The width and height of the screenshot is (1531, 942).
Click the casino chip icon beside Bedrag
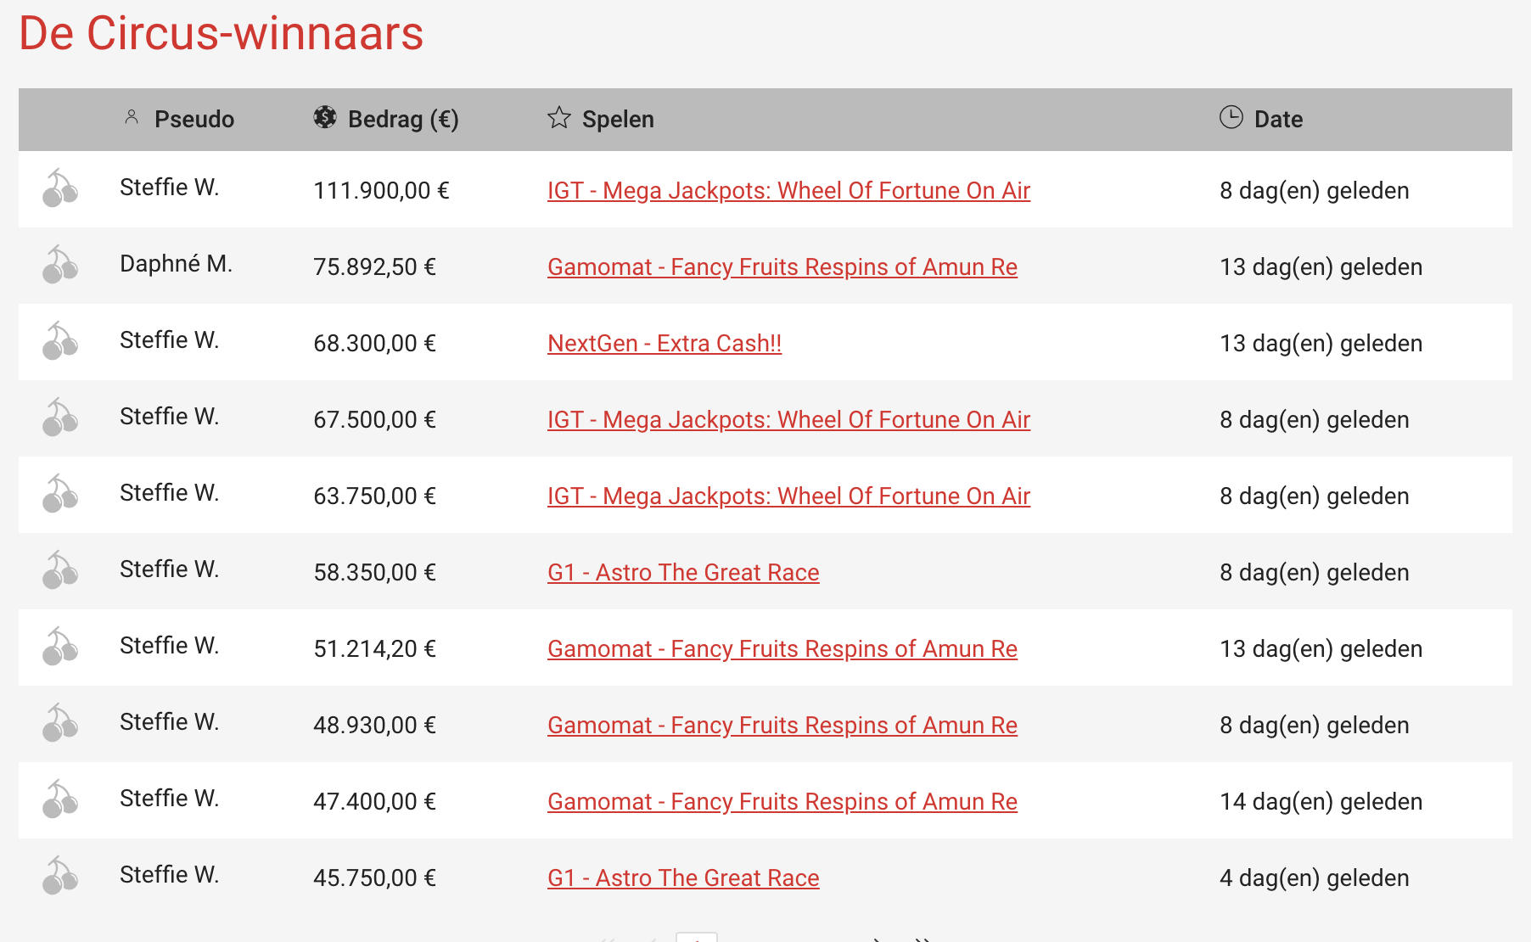point(324,117)
